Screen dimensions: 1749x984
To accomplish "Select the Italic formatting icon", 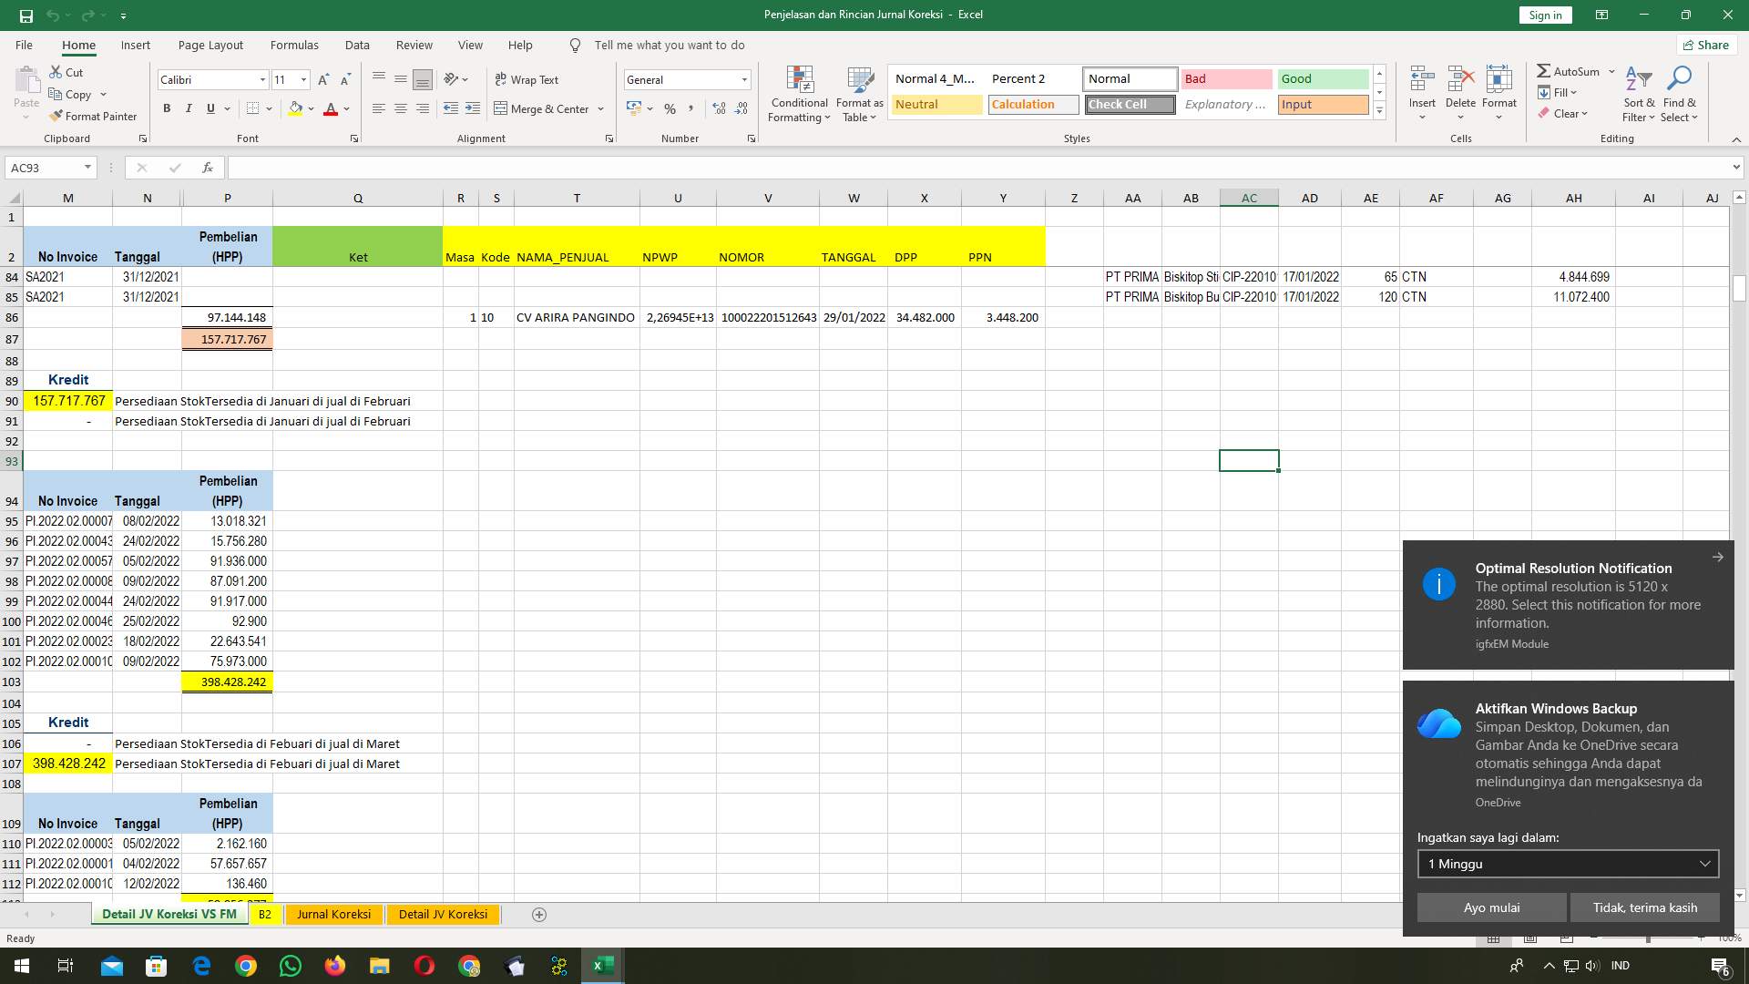I will point(189,108).
